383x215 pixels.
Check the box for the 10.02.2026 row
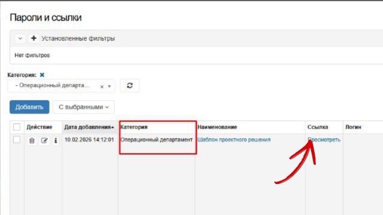(x=17, y=140)
